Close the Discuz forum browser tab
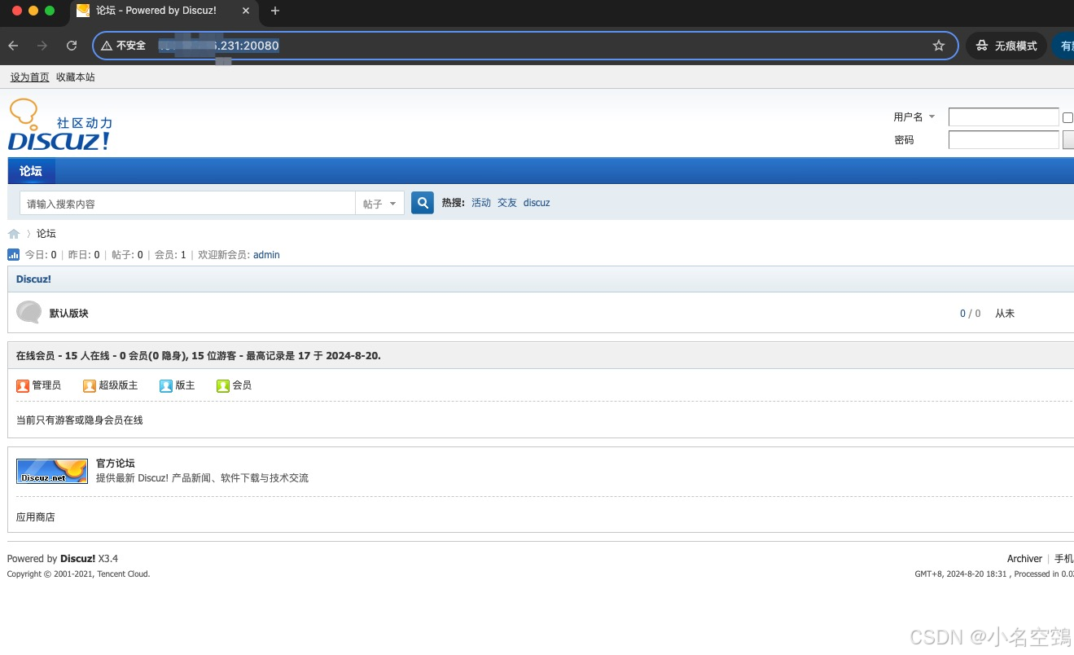1074x655 pixels. point(248,11)
